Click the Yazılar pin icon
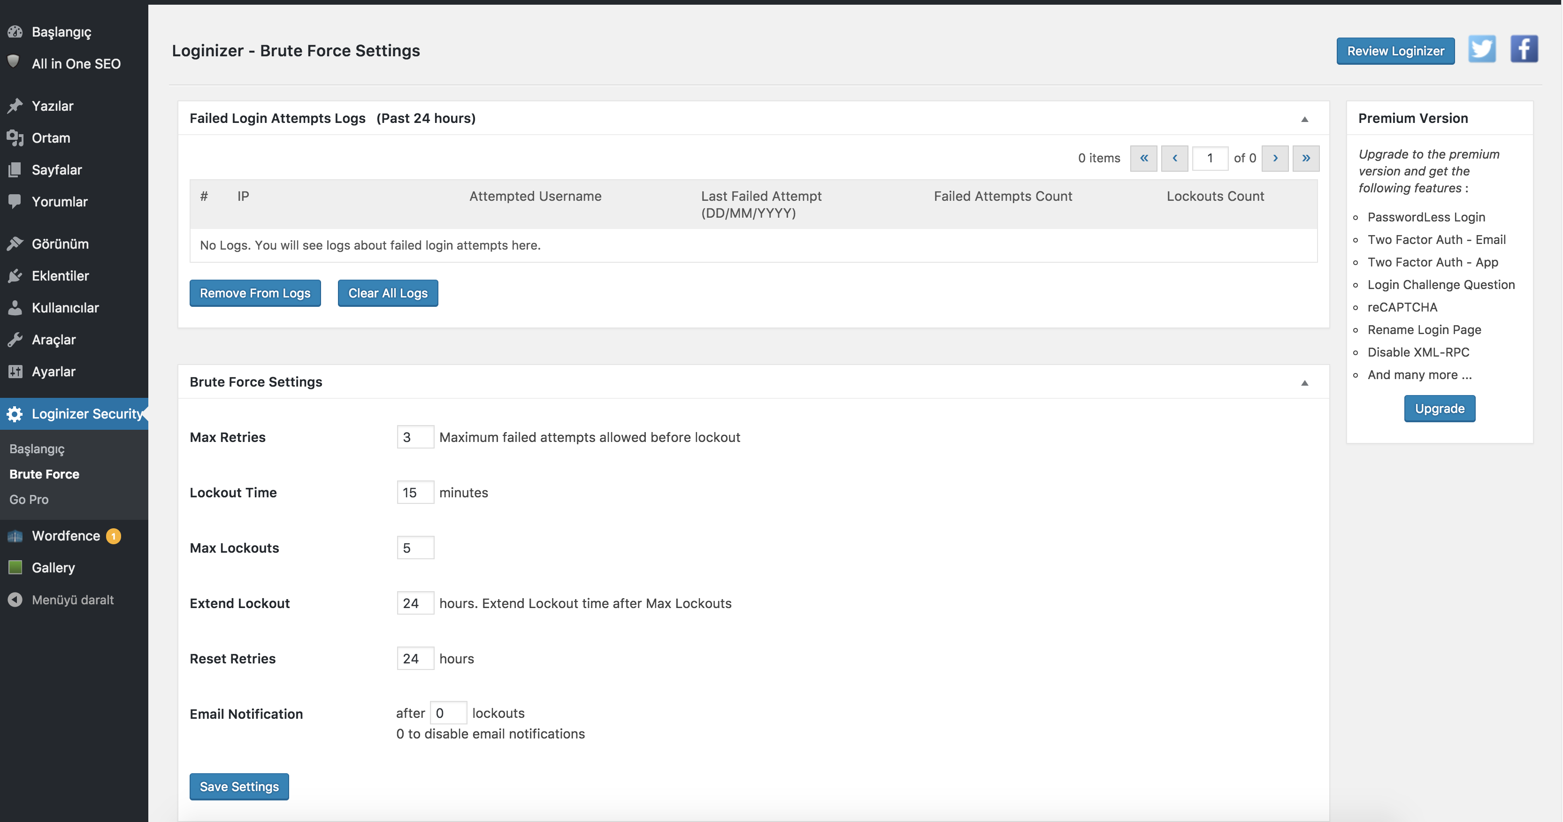Screen dimensions: 1563x822 [15, 106]
